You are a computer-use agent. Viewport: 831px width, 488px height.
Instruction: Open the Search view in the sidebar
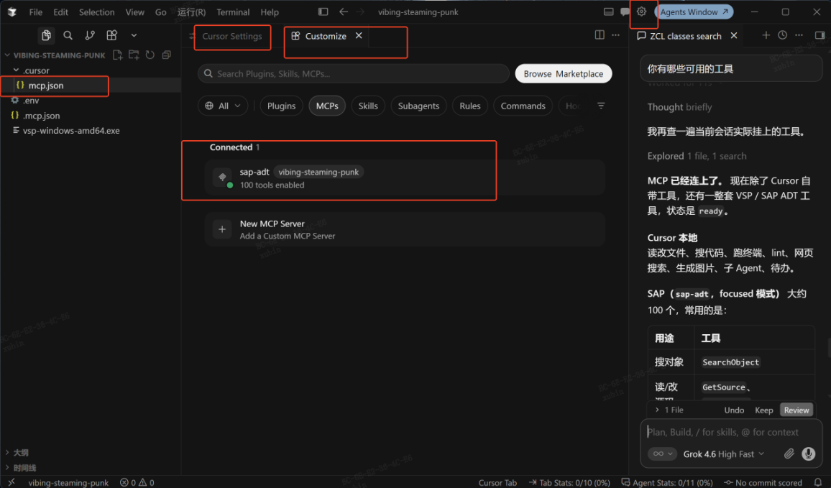pyautogui.click(x=68, y=35)
